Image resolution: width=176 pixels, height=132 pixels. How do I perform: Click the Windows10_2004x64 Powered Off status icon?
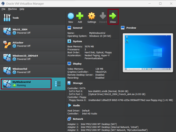click(x=14, y=59)
